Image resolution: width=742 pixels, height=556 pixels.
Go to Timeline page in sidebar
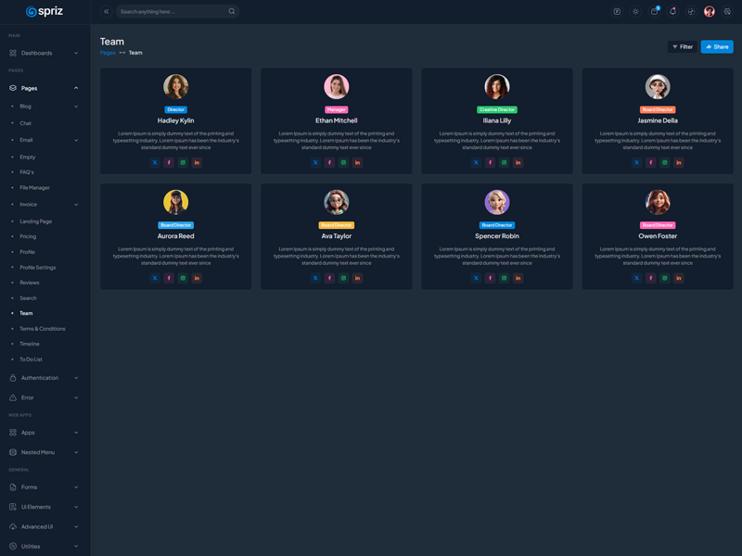coord(30,344)
